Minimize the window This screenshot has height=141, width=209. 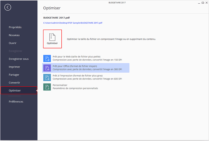pyautogui.click(x=199, y=3)
